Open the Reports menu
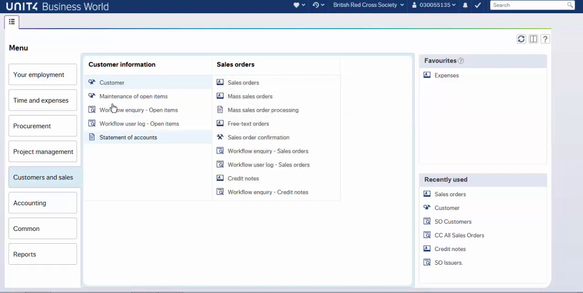The height and width of the screenshot is (293, 583). coord(43,254)
